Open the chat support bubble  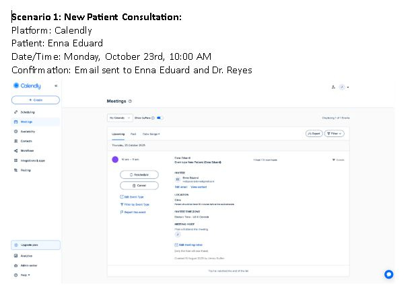coord(388,274)
